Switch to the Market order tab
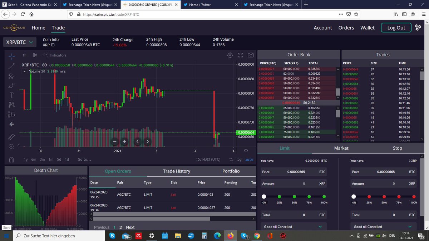The height and width of the screenshot is (241, 429). [x=341, y=148]
